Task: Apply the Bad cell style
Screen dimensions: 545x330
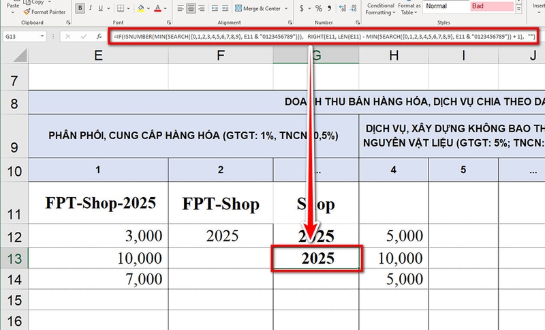Action: pyautogui.click(x=492, y=6)
